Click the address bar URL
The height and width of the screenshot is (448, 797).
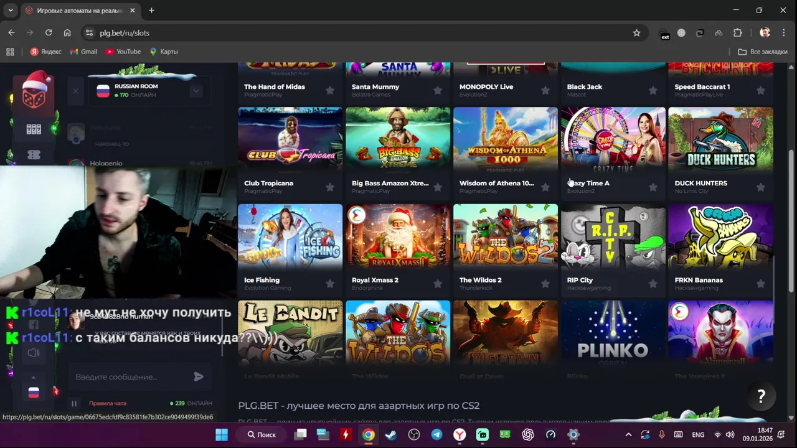point(125,33)
